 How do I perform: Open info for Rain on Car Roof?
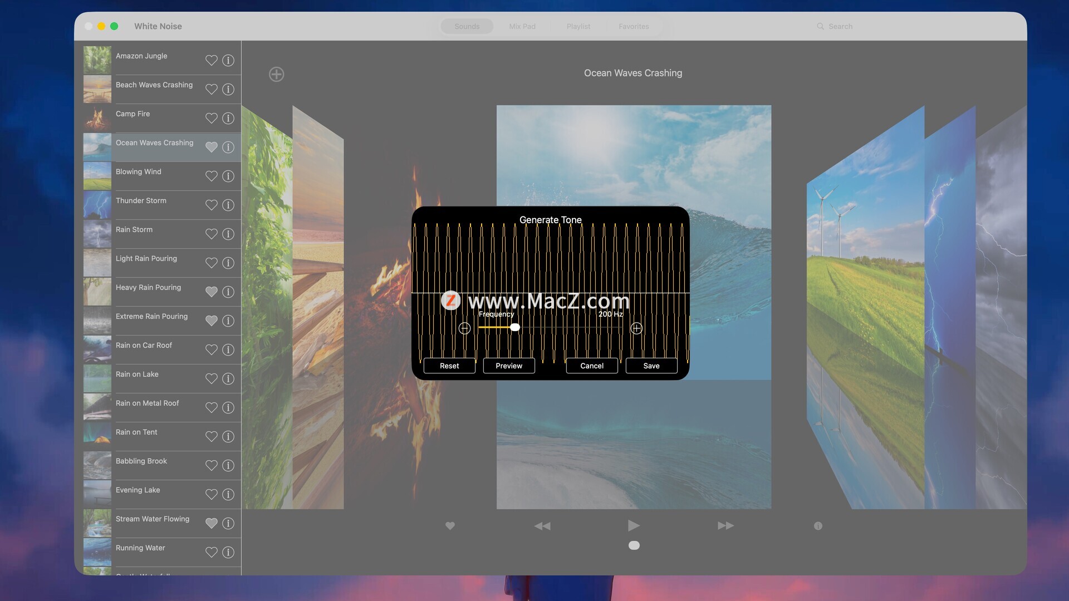coord(228,349)
